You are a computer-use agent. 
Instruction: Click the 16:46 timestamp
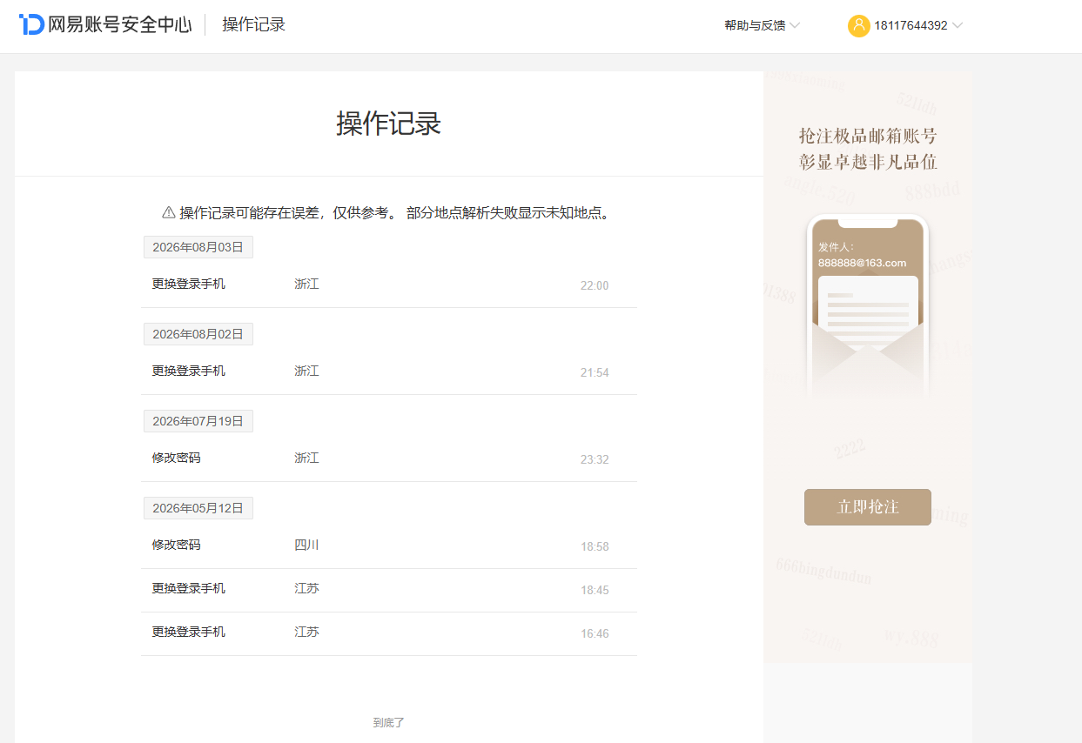595,633
